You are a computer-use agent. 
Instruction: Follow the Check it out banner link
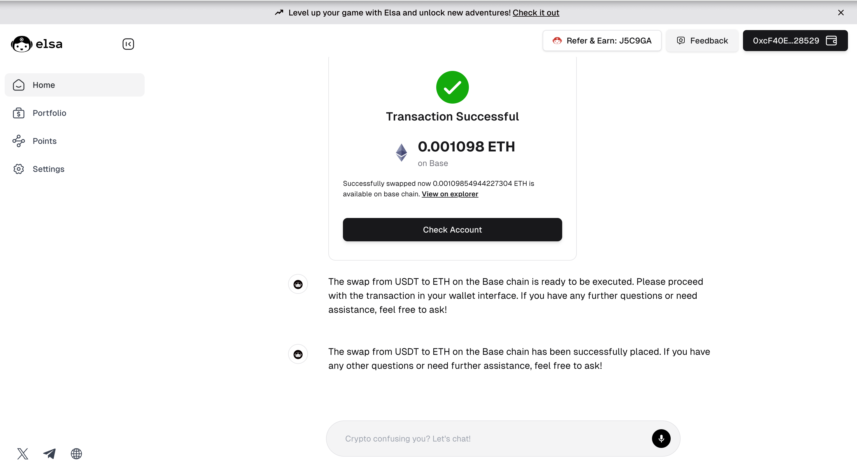pyautogui.click(x=536, y=13)
